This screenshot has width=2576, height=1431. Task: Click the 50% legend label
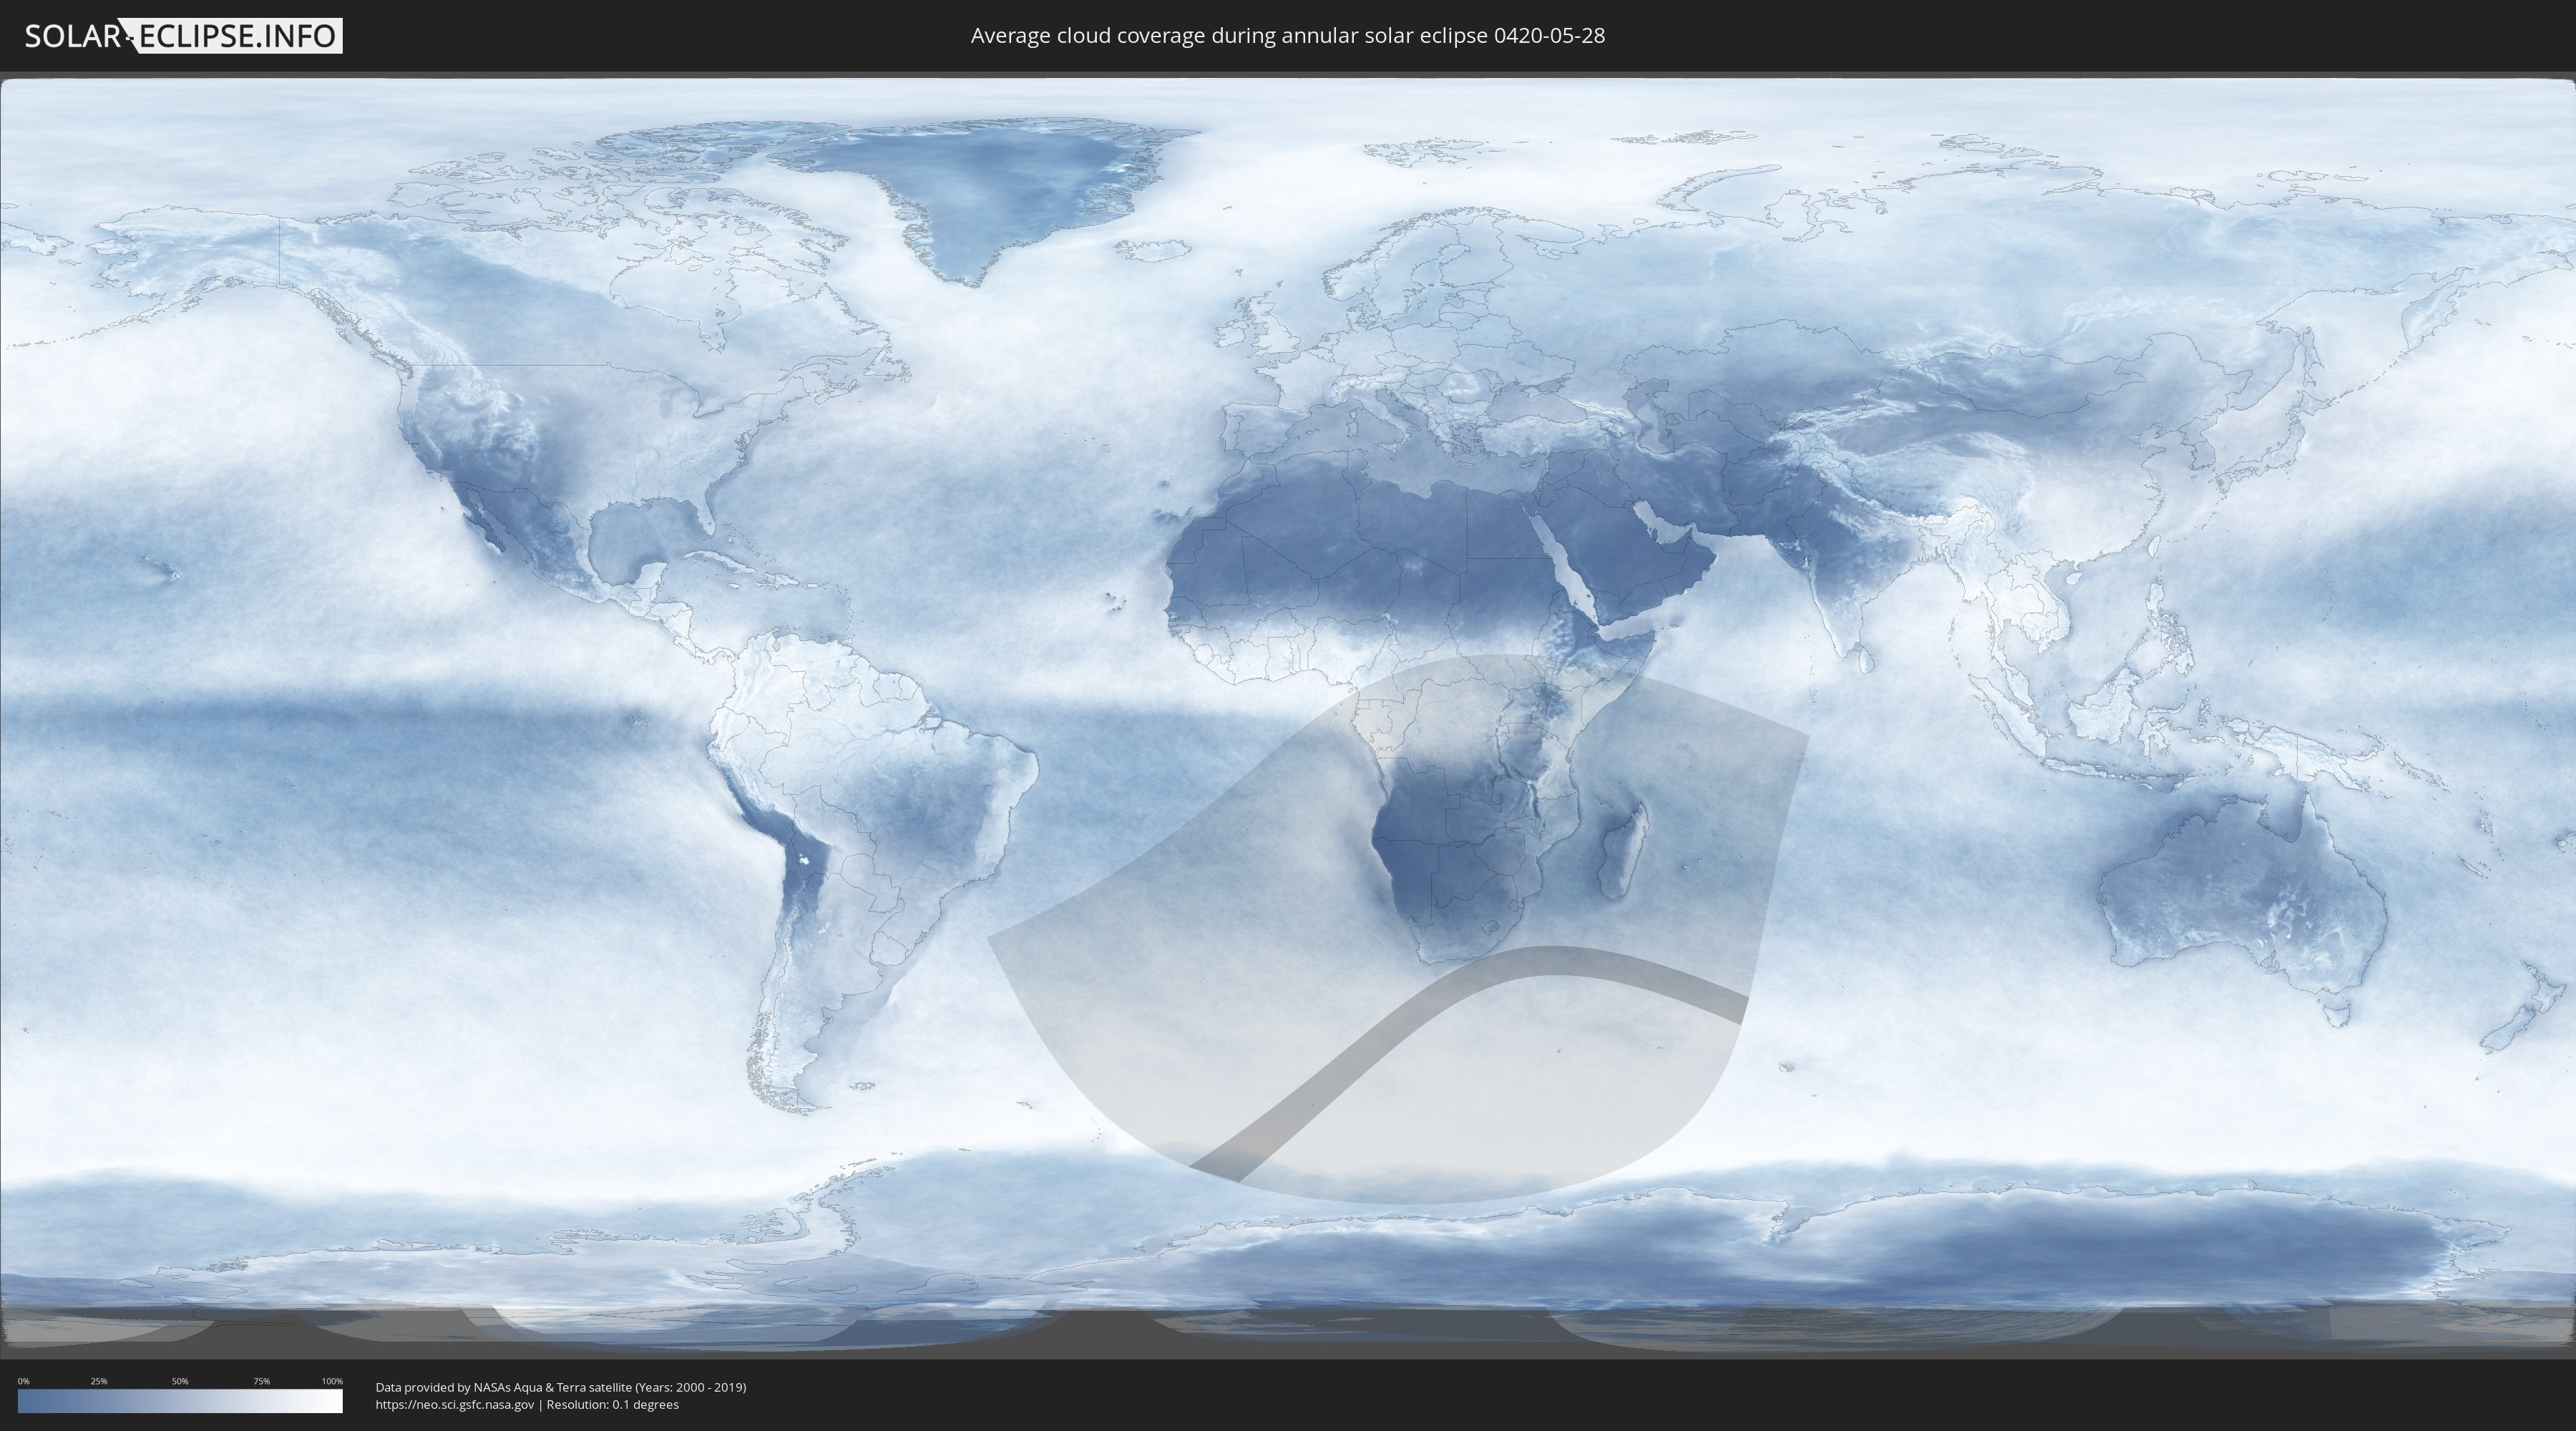point(180,1381)
